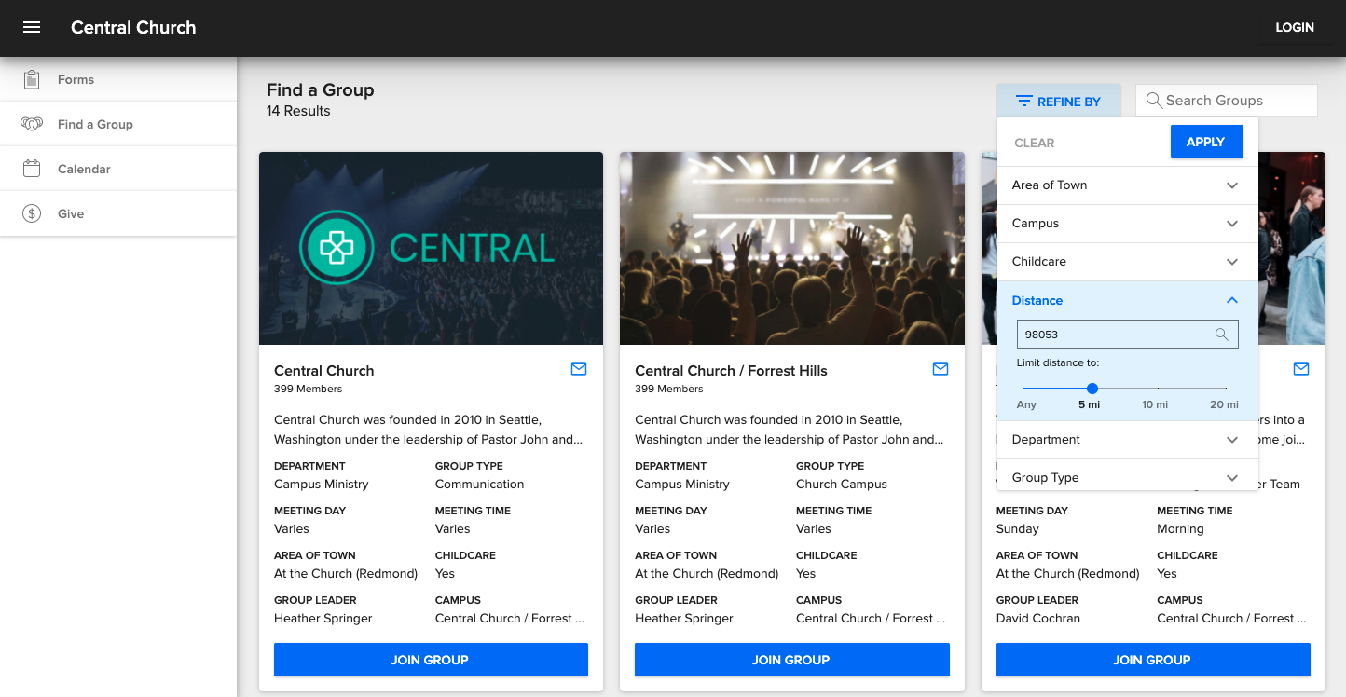Click the magnifier in the 98053 zip field
This screenshot has width=1346, height=697.
[x=1222, y=334]
